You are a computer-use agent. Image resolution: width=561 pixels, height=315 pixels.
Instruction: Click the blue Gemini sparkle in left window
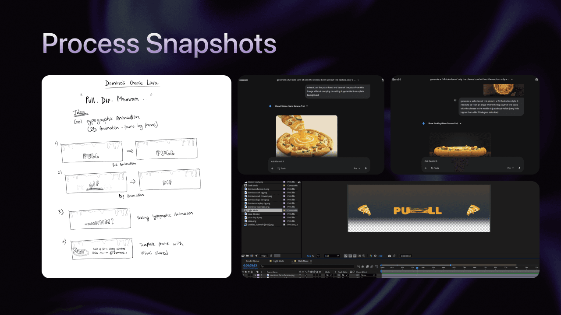pos(270,106)
